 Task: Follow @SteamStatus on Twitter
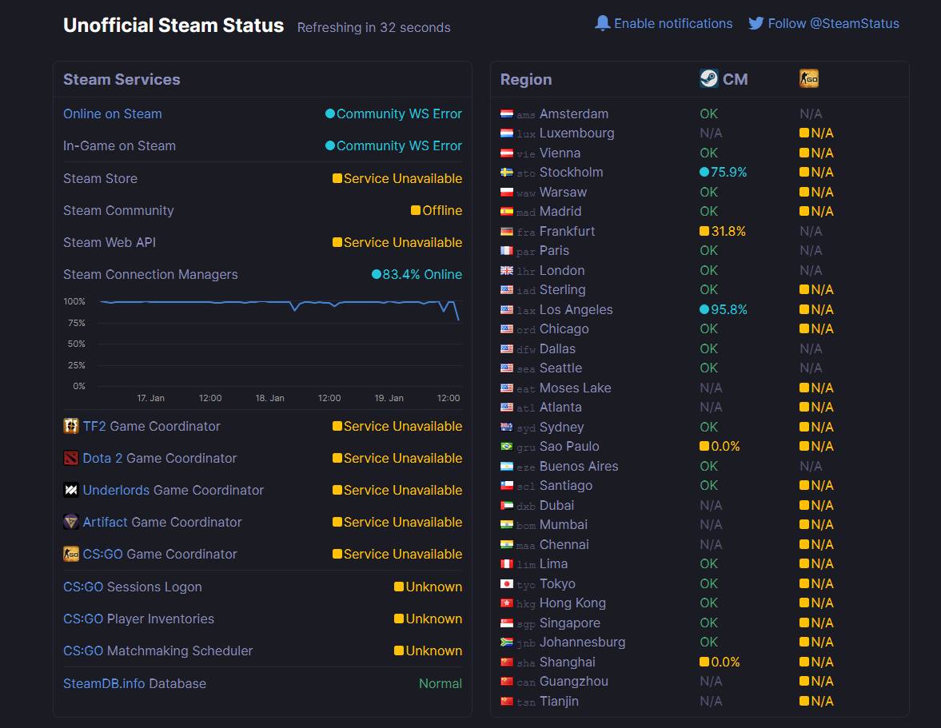click(x=834, y=23)
